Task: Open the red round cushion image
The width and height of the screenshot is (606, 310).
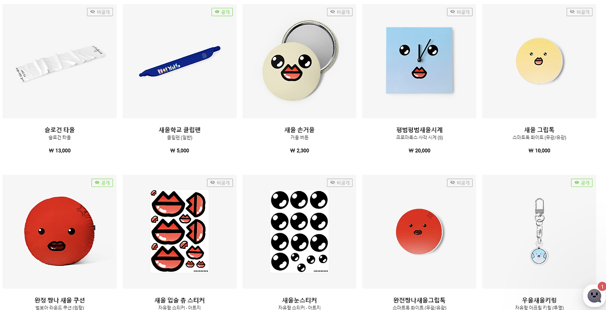Action: point(60,232)
